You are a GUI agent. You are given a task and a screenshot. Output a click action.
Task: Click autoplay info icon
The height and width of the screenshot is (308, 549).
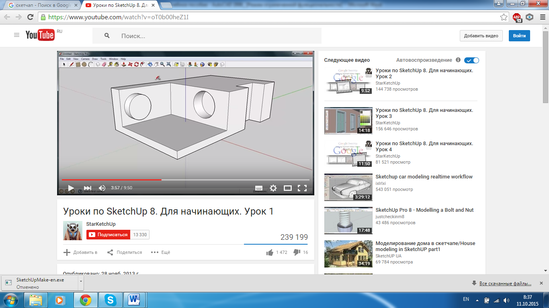tap(458, 60)
